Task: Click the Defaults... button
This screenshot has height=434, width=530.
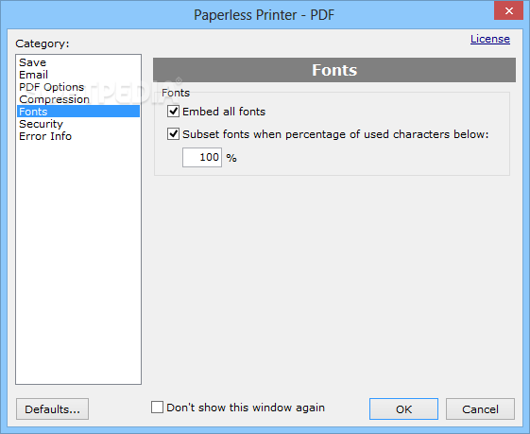Action: click(x=52, y=409)
